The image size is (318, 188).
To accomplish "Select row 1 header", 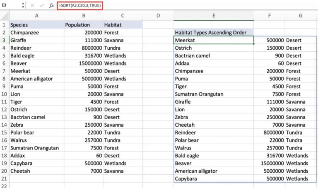I will point(4,25).
